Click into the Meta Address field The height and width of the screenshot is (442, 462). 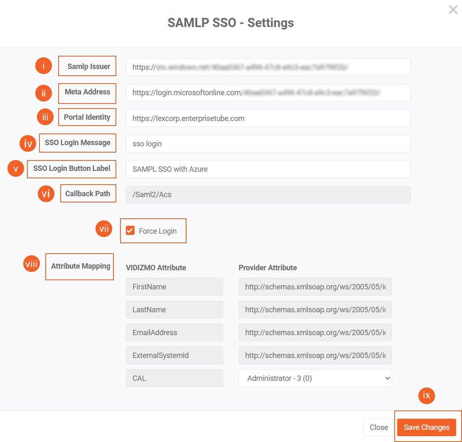pos(268,93)
